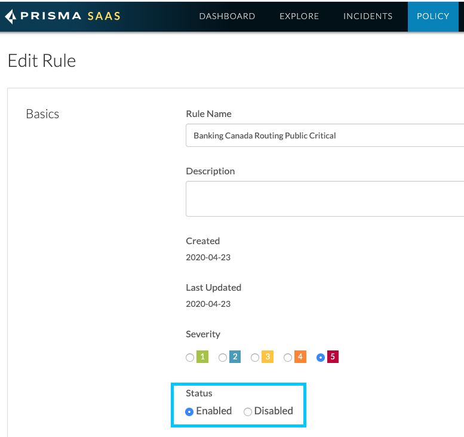Set severity 3 radio button
Image resolution: width=464 pixels, height=437 pixels.
(x=255, y=358)
